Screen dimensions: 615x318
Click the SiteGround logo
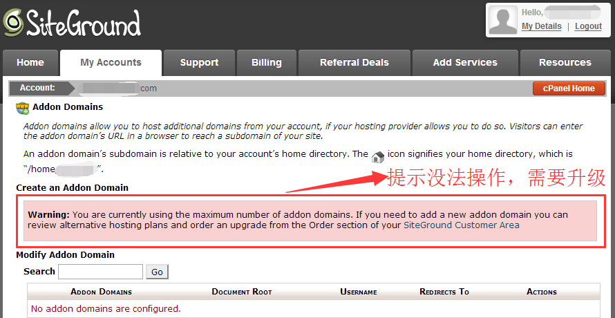72,24
